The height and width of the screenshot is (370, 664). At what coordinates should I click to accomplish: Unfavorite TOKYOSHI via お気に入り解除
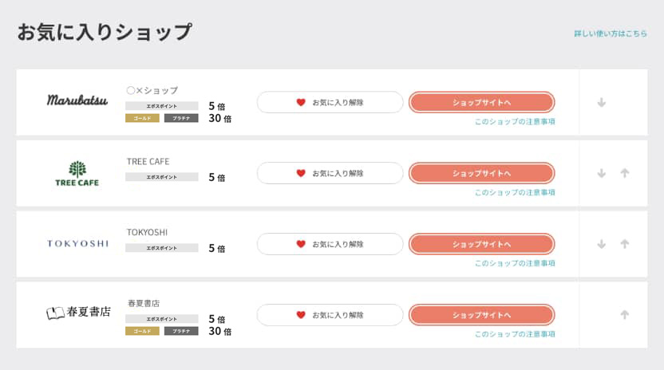[330, 244]
